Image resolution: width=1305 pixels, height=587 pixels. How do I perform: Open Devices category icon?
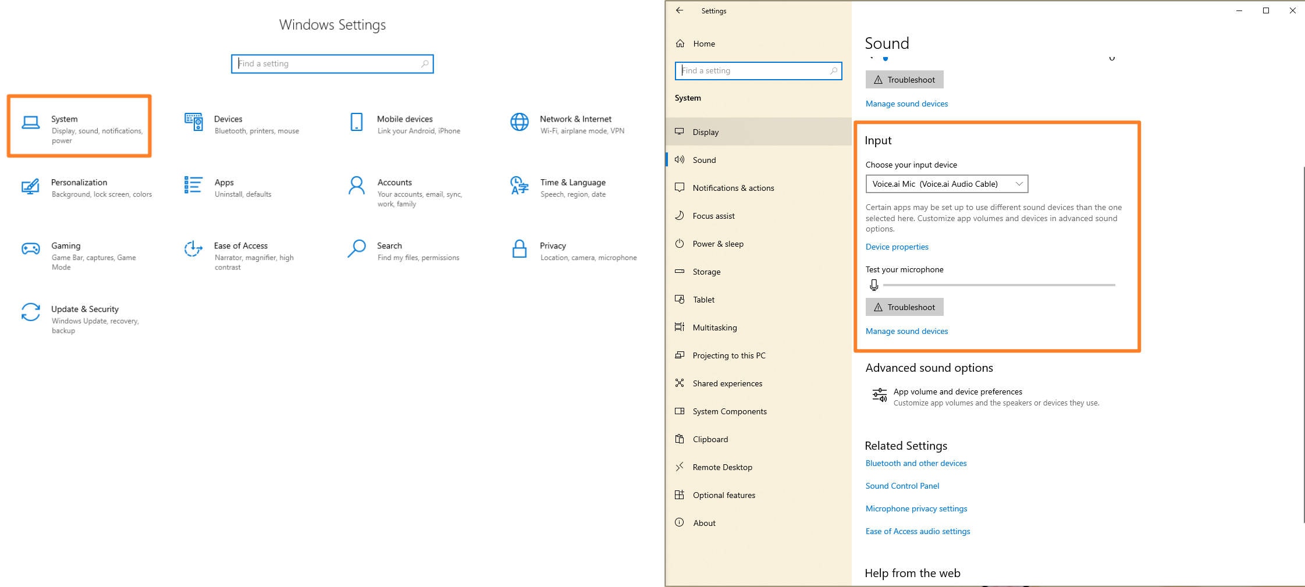[194, 122]
